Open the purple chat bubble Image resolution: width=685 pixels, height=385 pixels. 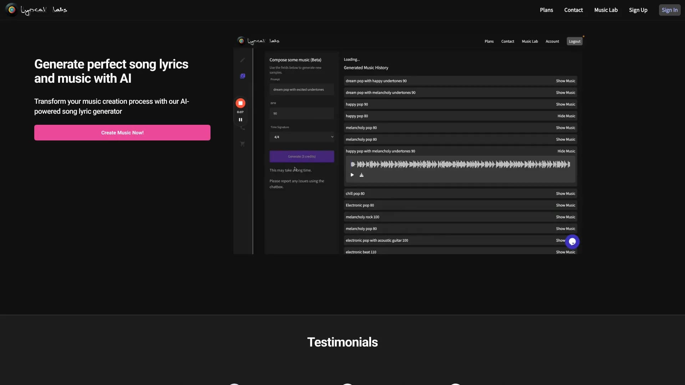pyautogui.click(x=572, y=242)
